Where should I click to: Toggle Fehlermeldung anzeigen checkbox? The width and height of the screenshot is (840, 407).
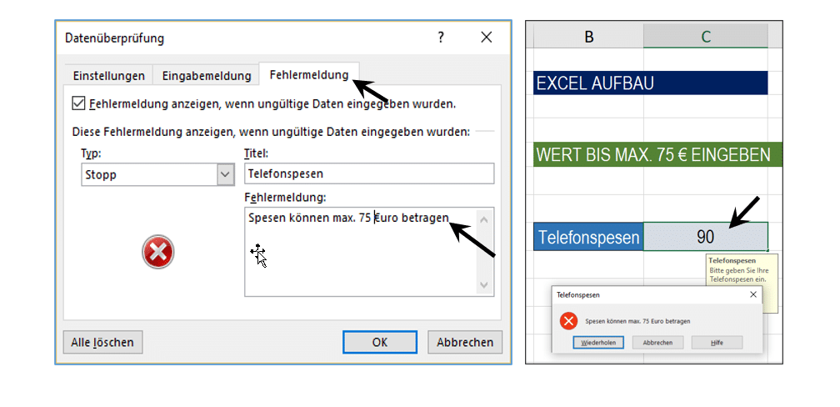(78, 103)
